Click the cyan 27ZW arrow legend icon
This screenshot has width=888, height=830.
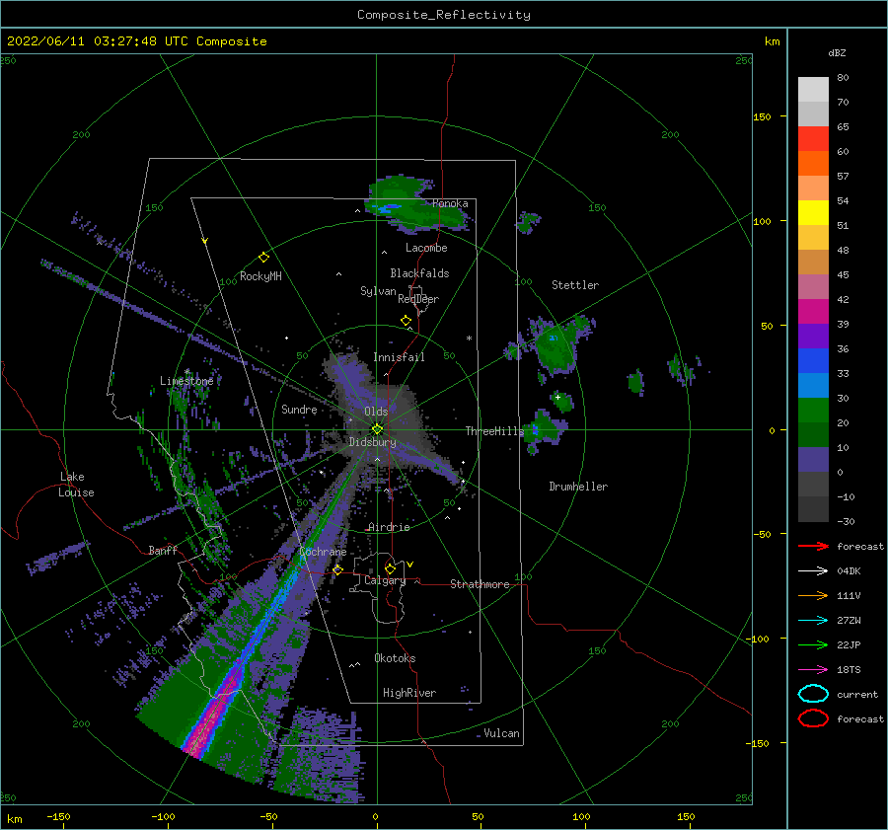pyautogui.click(x=813, y=621)
